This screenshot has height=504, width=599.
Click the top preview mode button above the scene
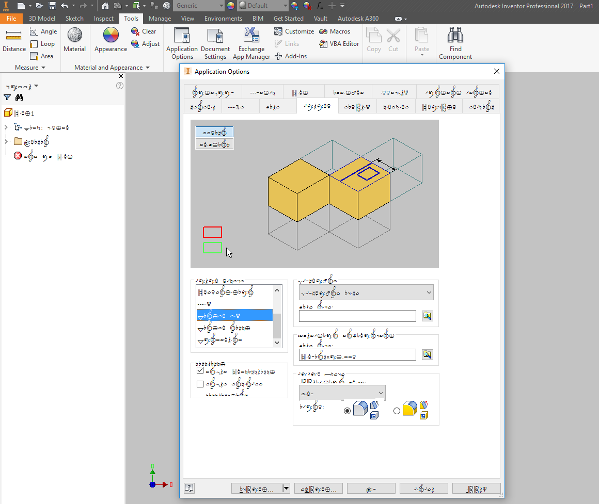(x=214, y=132)
